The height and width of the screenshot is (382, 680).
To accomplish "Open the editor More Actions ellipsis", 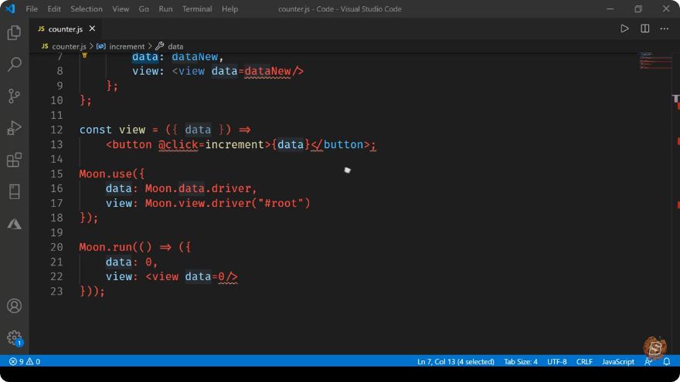I will 665,29.
